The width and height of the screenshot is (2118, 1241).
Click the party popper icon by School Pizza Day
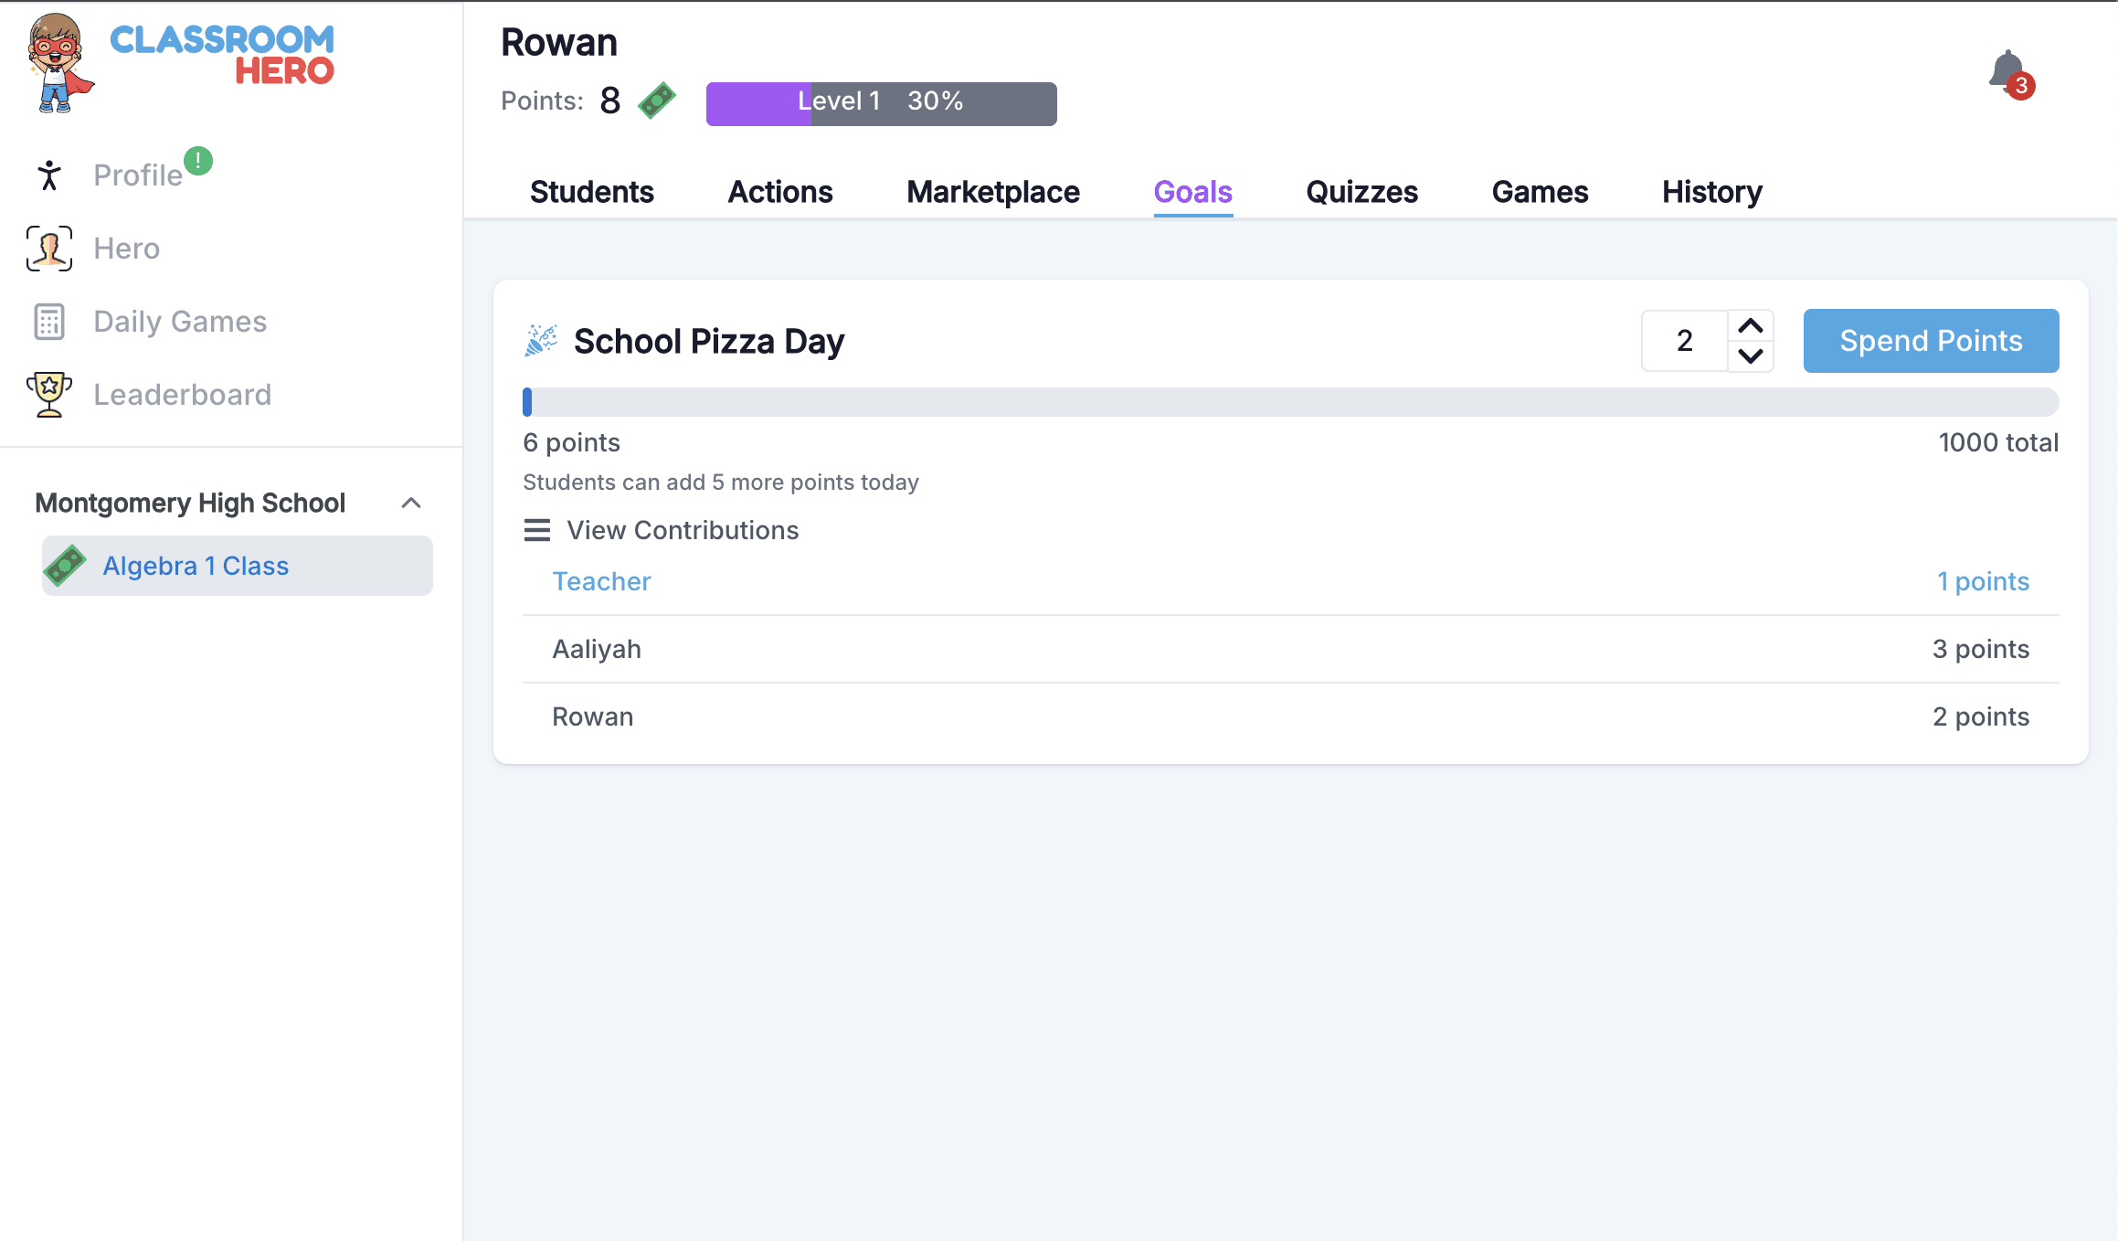pyautogui.click(x=541, y=341)
